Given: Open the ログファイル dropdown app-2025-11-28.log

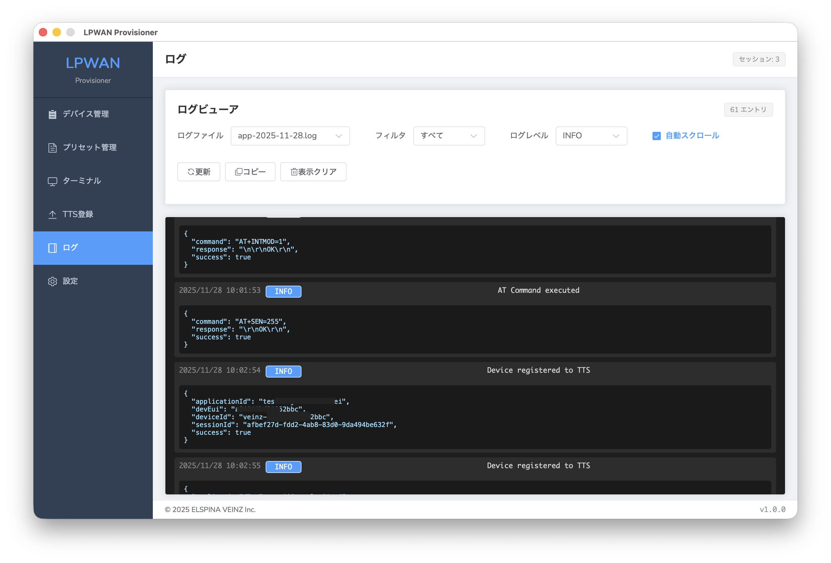Looking at the screenshot, I should click(290, 136).
